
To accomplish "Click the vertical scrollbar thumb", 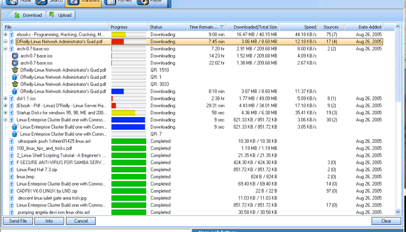I will [398, 66].
